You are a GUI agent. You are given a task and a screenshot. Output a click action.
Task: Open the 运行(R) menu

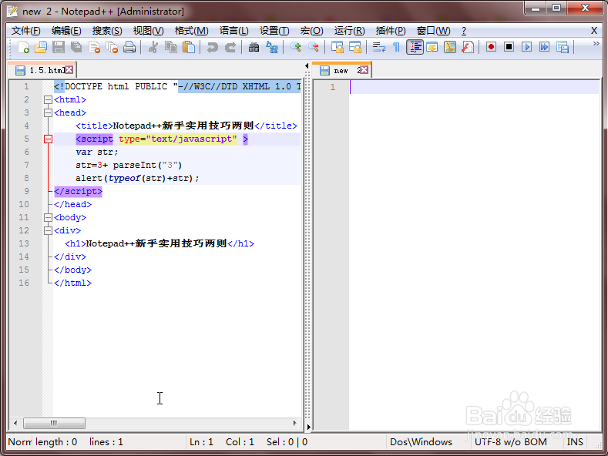349,31
